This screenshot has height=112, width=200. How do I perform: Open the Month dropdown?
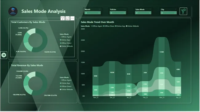[x=93, y=13]
